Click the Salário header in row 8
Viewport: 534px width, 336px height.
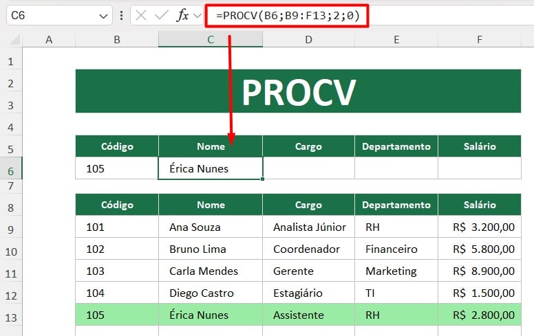coord(480,205)
